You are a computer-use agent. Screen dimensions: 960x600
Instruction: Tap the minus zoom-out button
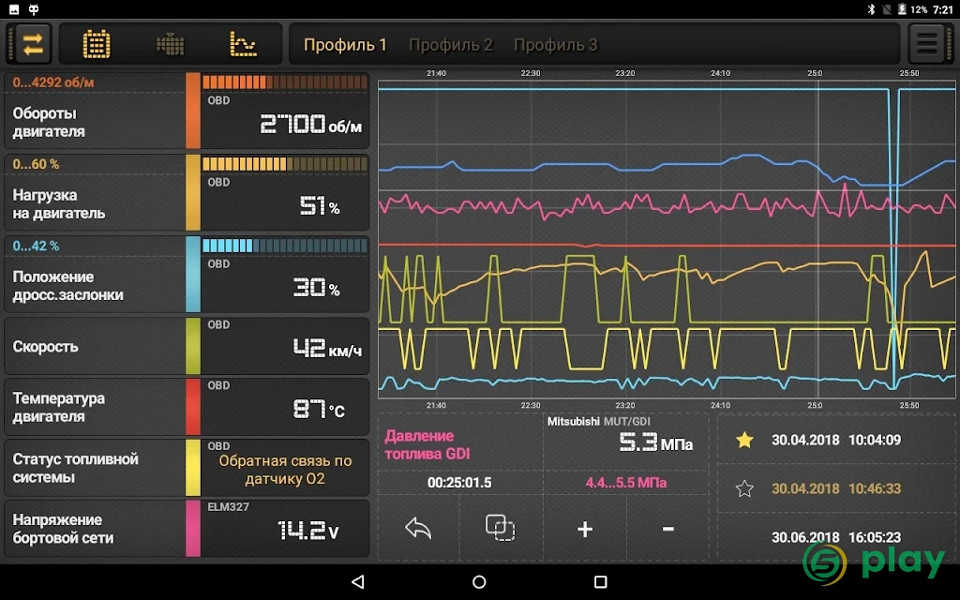667,529
